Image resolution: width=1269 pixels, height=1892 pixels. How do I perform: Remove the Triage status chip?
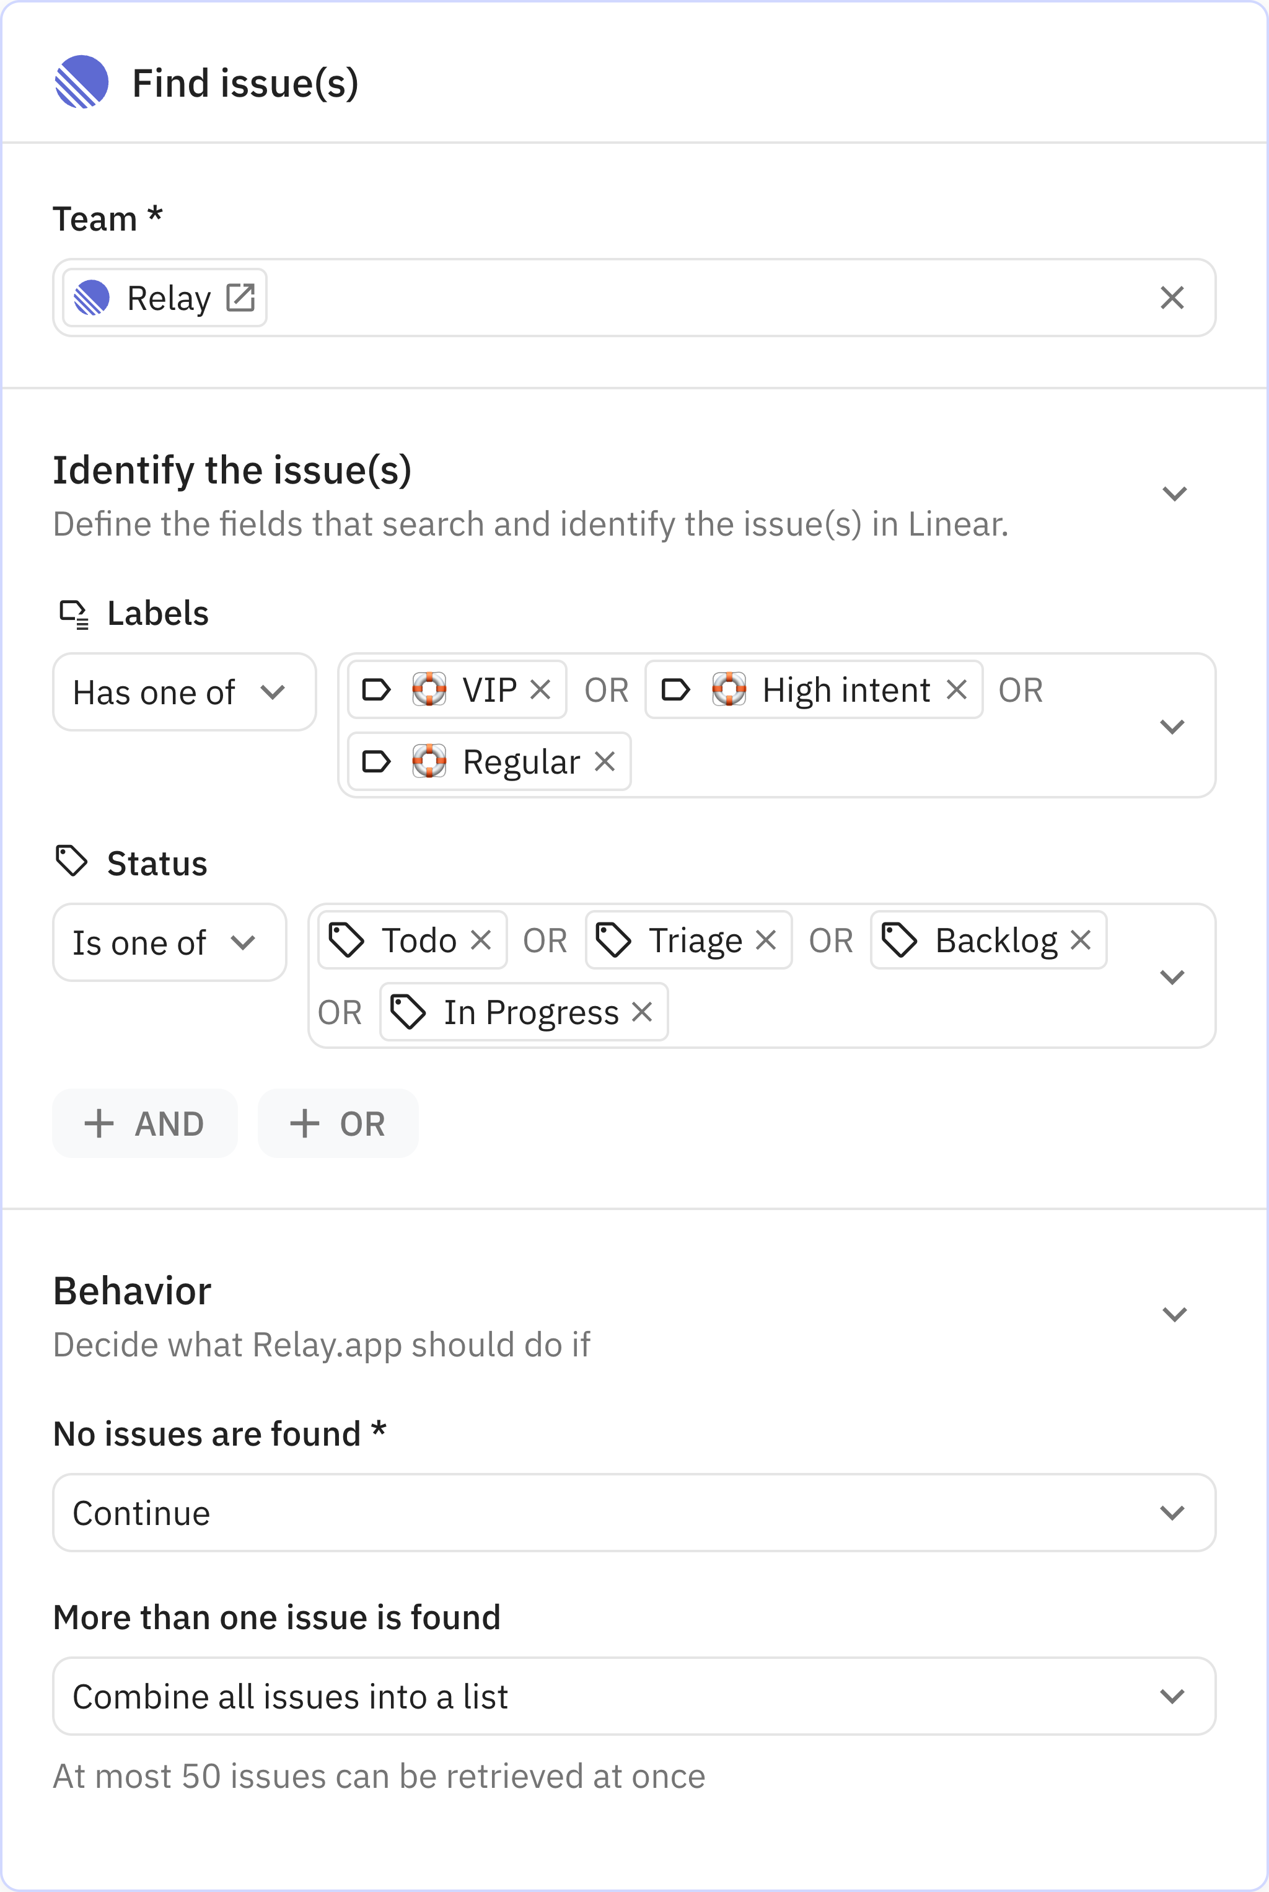(x=766, y=940)
